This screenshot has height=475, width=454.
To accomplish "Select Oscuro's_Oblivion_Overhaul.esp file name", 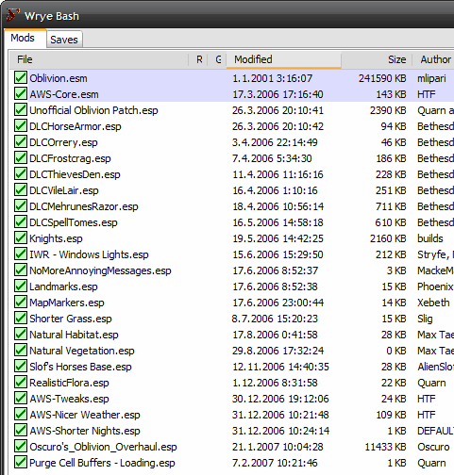I will coord(103,447).
